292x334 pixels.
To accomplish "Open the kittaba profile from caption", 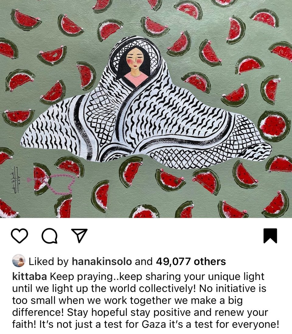I will [x=30, y=277].
